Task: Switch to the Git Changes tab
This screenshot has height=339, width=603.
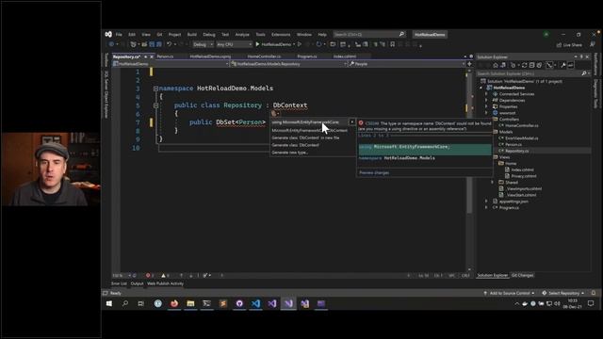Action: pyautogui.click(x=522, y=275)
